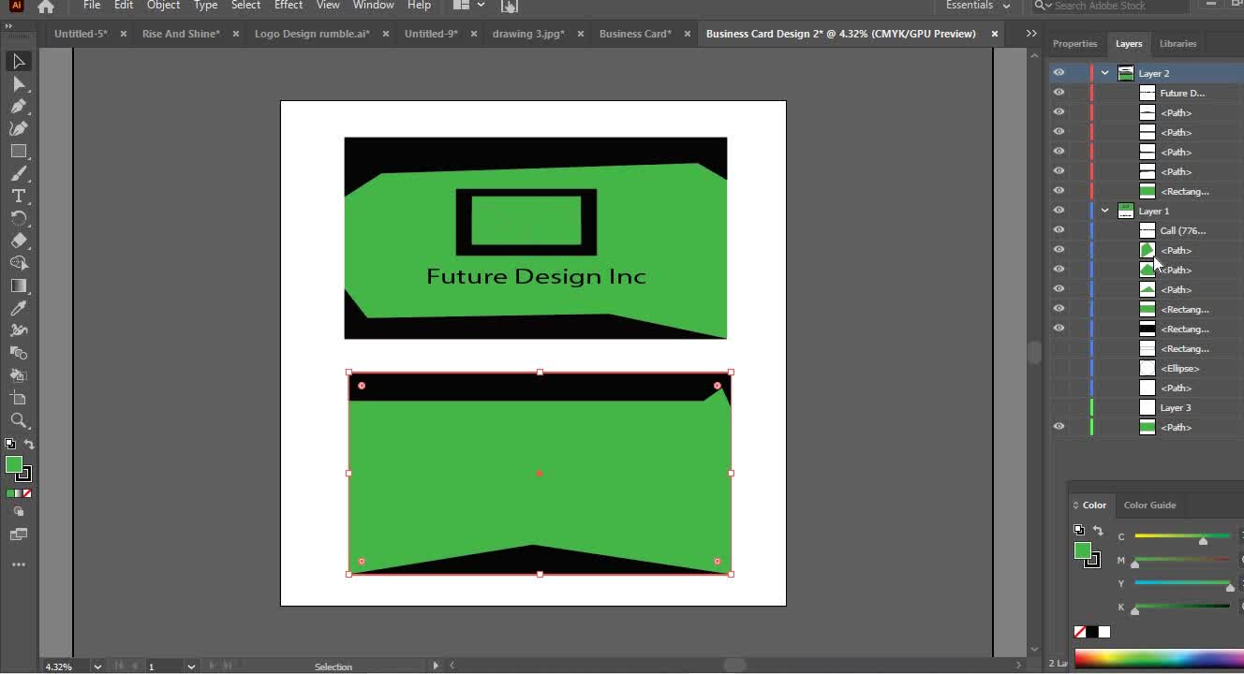This screenshot has height=674, width=1244.
Task: Open the Effect menu
Action: click(289, 6)
